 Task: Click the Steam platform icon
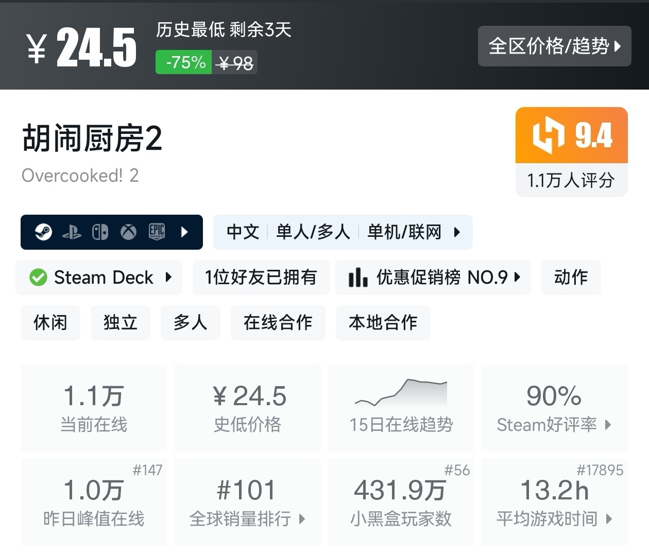43,232
